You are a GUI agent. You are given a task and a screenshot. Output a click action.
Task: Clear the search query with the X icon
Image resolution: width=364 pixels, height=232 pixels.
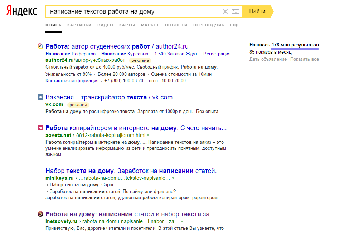[x=225, y=11]
